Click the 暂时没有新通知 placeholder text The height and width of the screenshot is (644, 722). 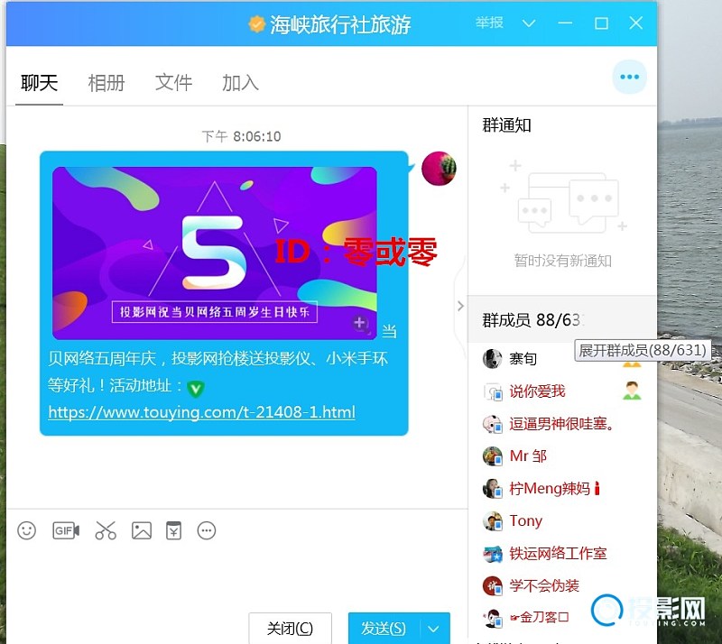pyautogui.click(x=562, y=261)
